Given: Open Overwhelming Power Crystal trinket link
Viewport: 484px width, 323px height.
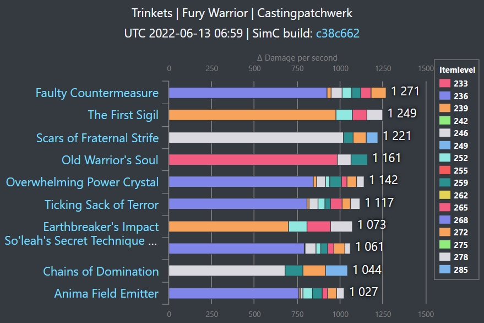Looking at the screenshot, I should [82, 182].
